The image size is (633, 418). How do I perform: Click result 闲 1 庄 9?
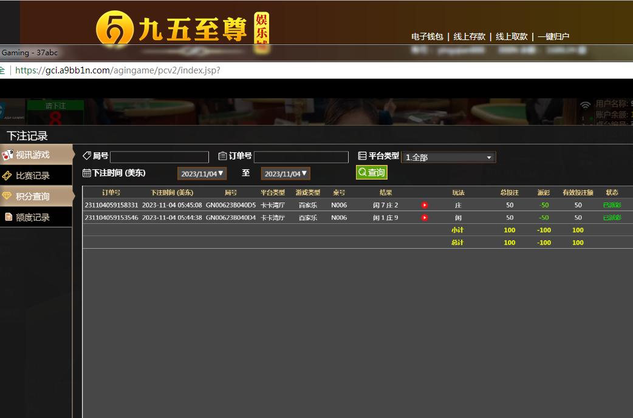(386, 218)
